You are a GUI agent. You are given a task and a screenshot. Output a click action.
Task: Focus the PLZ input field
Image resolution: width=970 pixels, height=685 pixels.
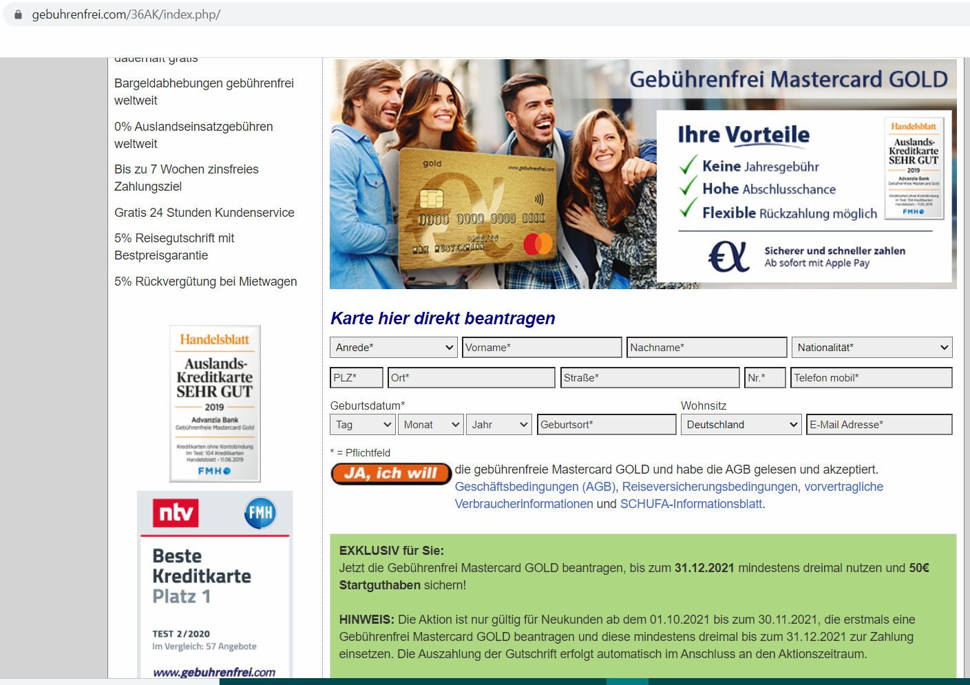point(357,378)
